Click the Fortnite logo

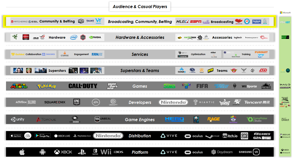tap(266, 86)
